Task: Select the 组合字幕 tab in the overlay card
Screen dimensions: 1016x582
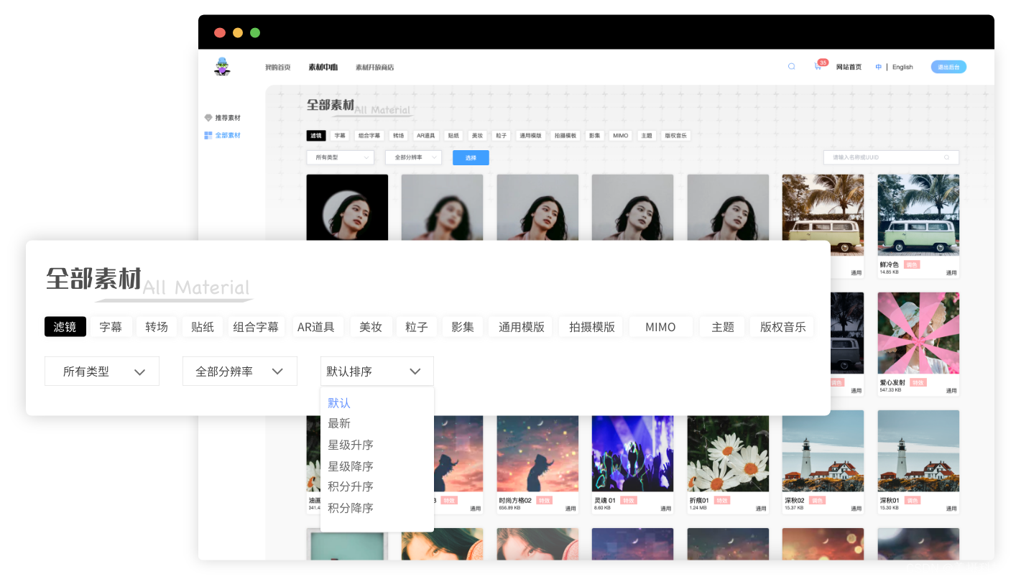Action: (256, 327)
